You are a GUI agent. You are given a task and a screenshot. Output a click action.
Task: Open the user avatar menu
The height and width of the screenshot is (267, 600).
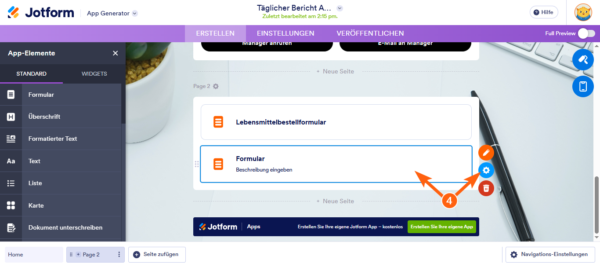583,12
